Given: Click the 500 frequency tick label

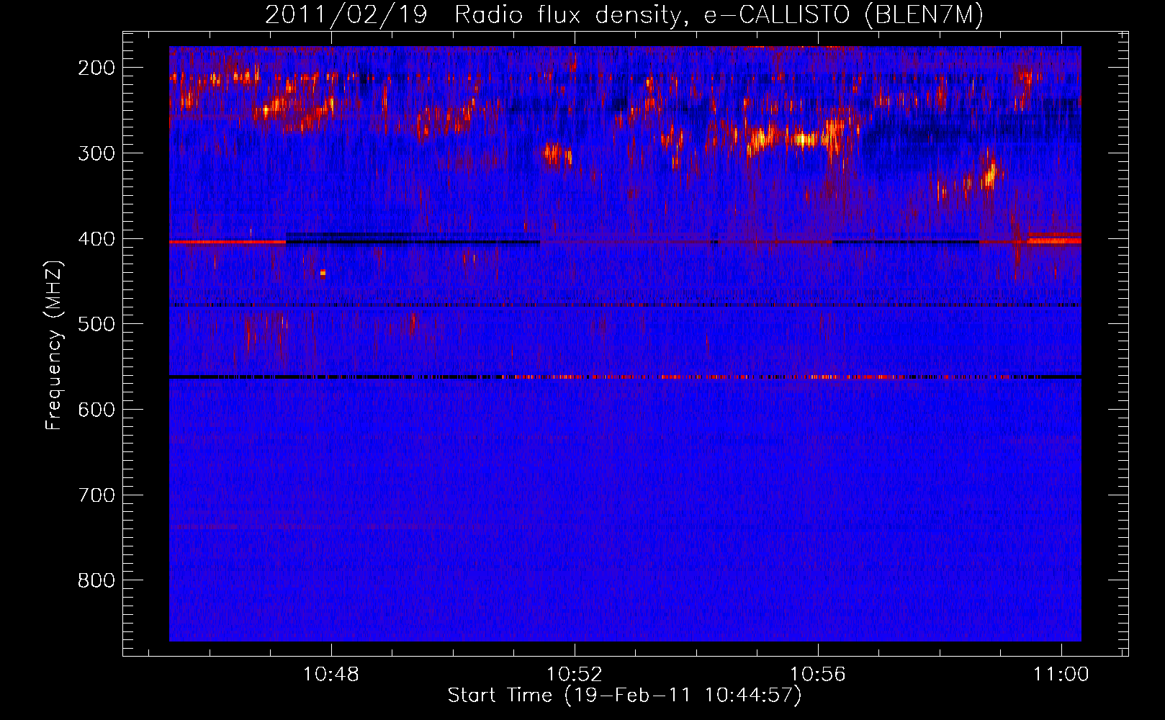Looking at the screenshot, I should click(x=96, y=325).
